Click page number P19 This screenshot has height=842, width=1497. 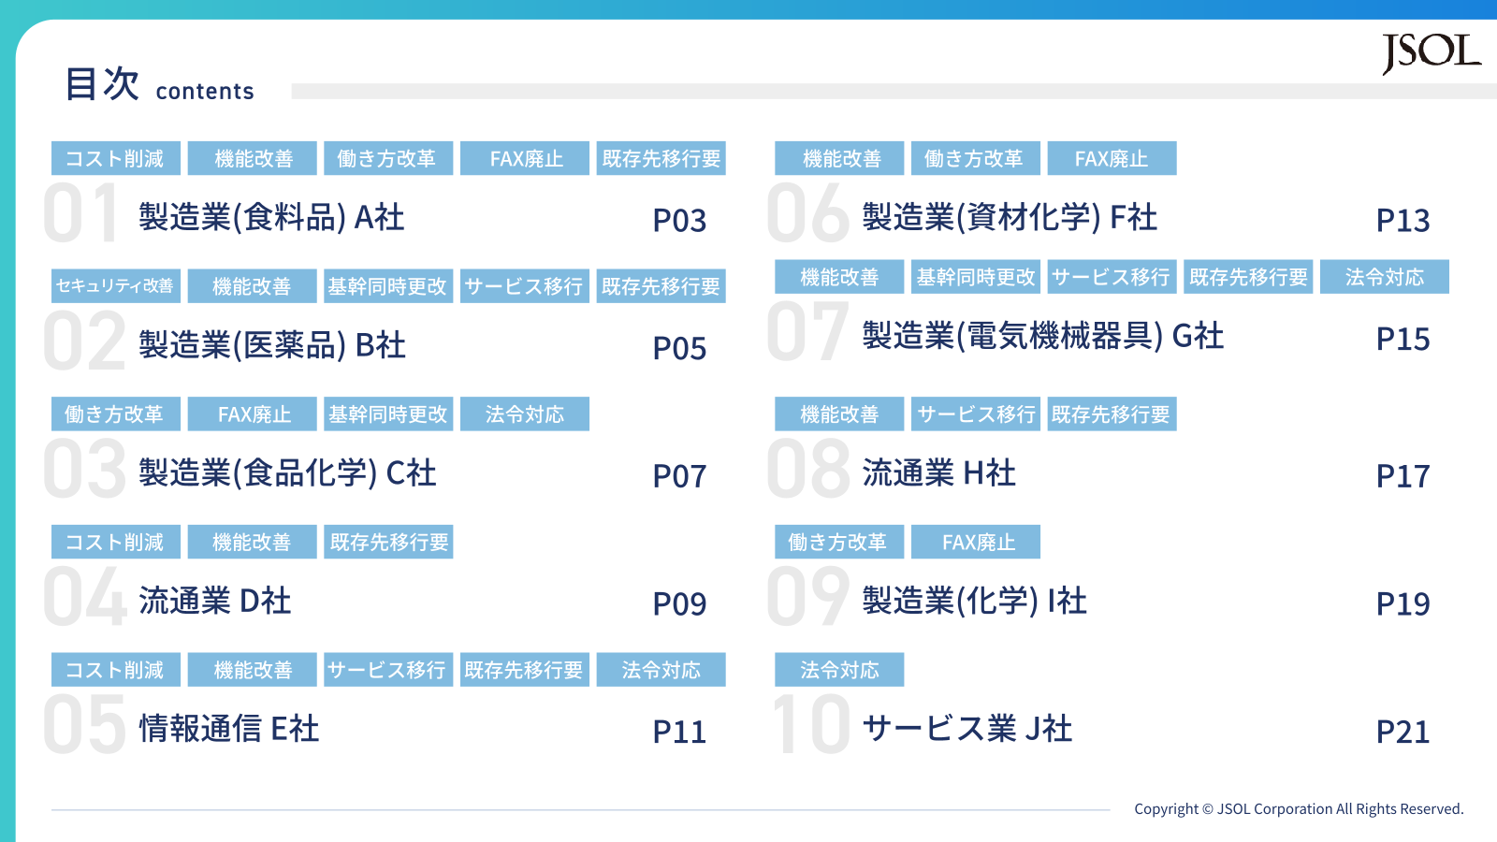1403,604
